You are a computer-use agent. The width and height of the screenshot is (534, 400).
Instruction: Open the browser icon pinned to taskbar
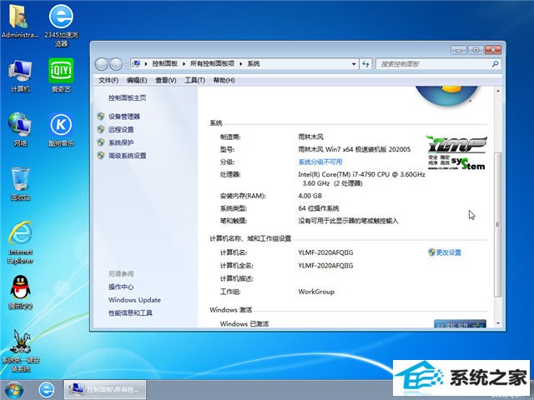46,390
